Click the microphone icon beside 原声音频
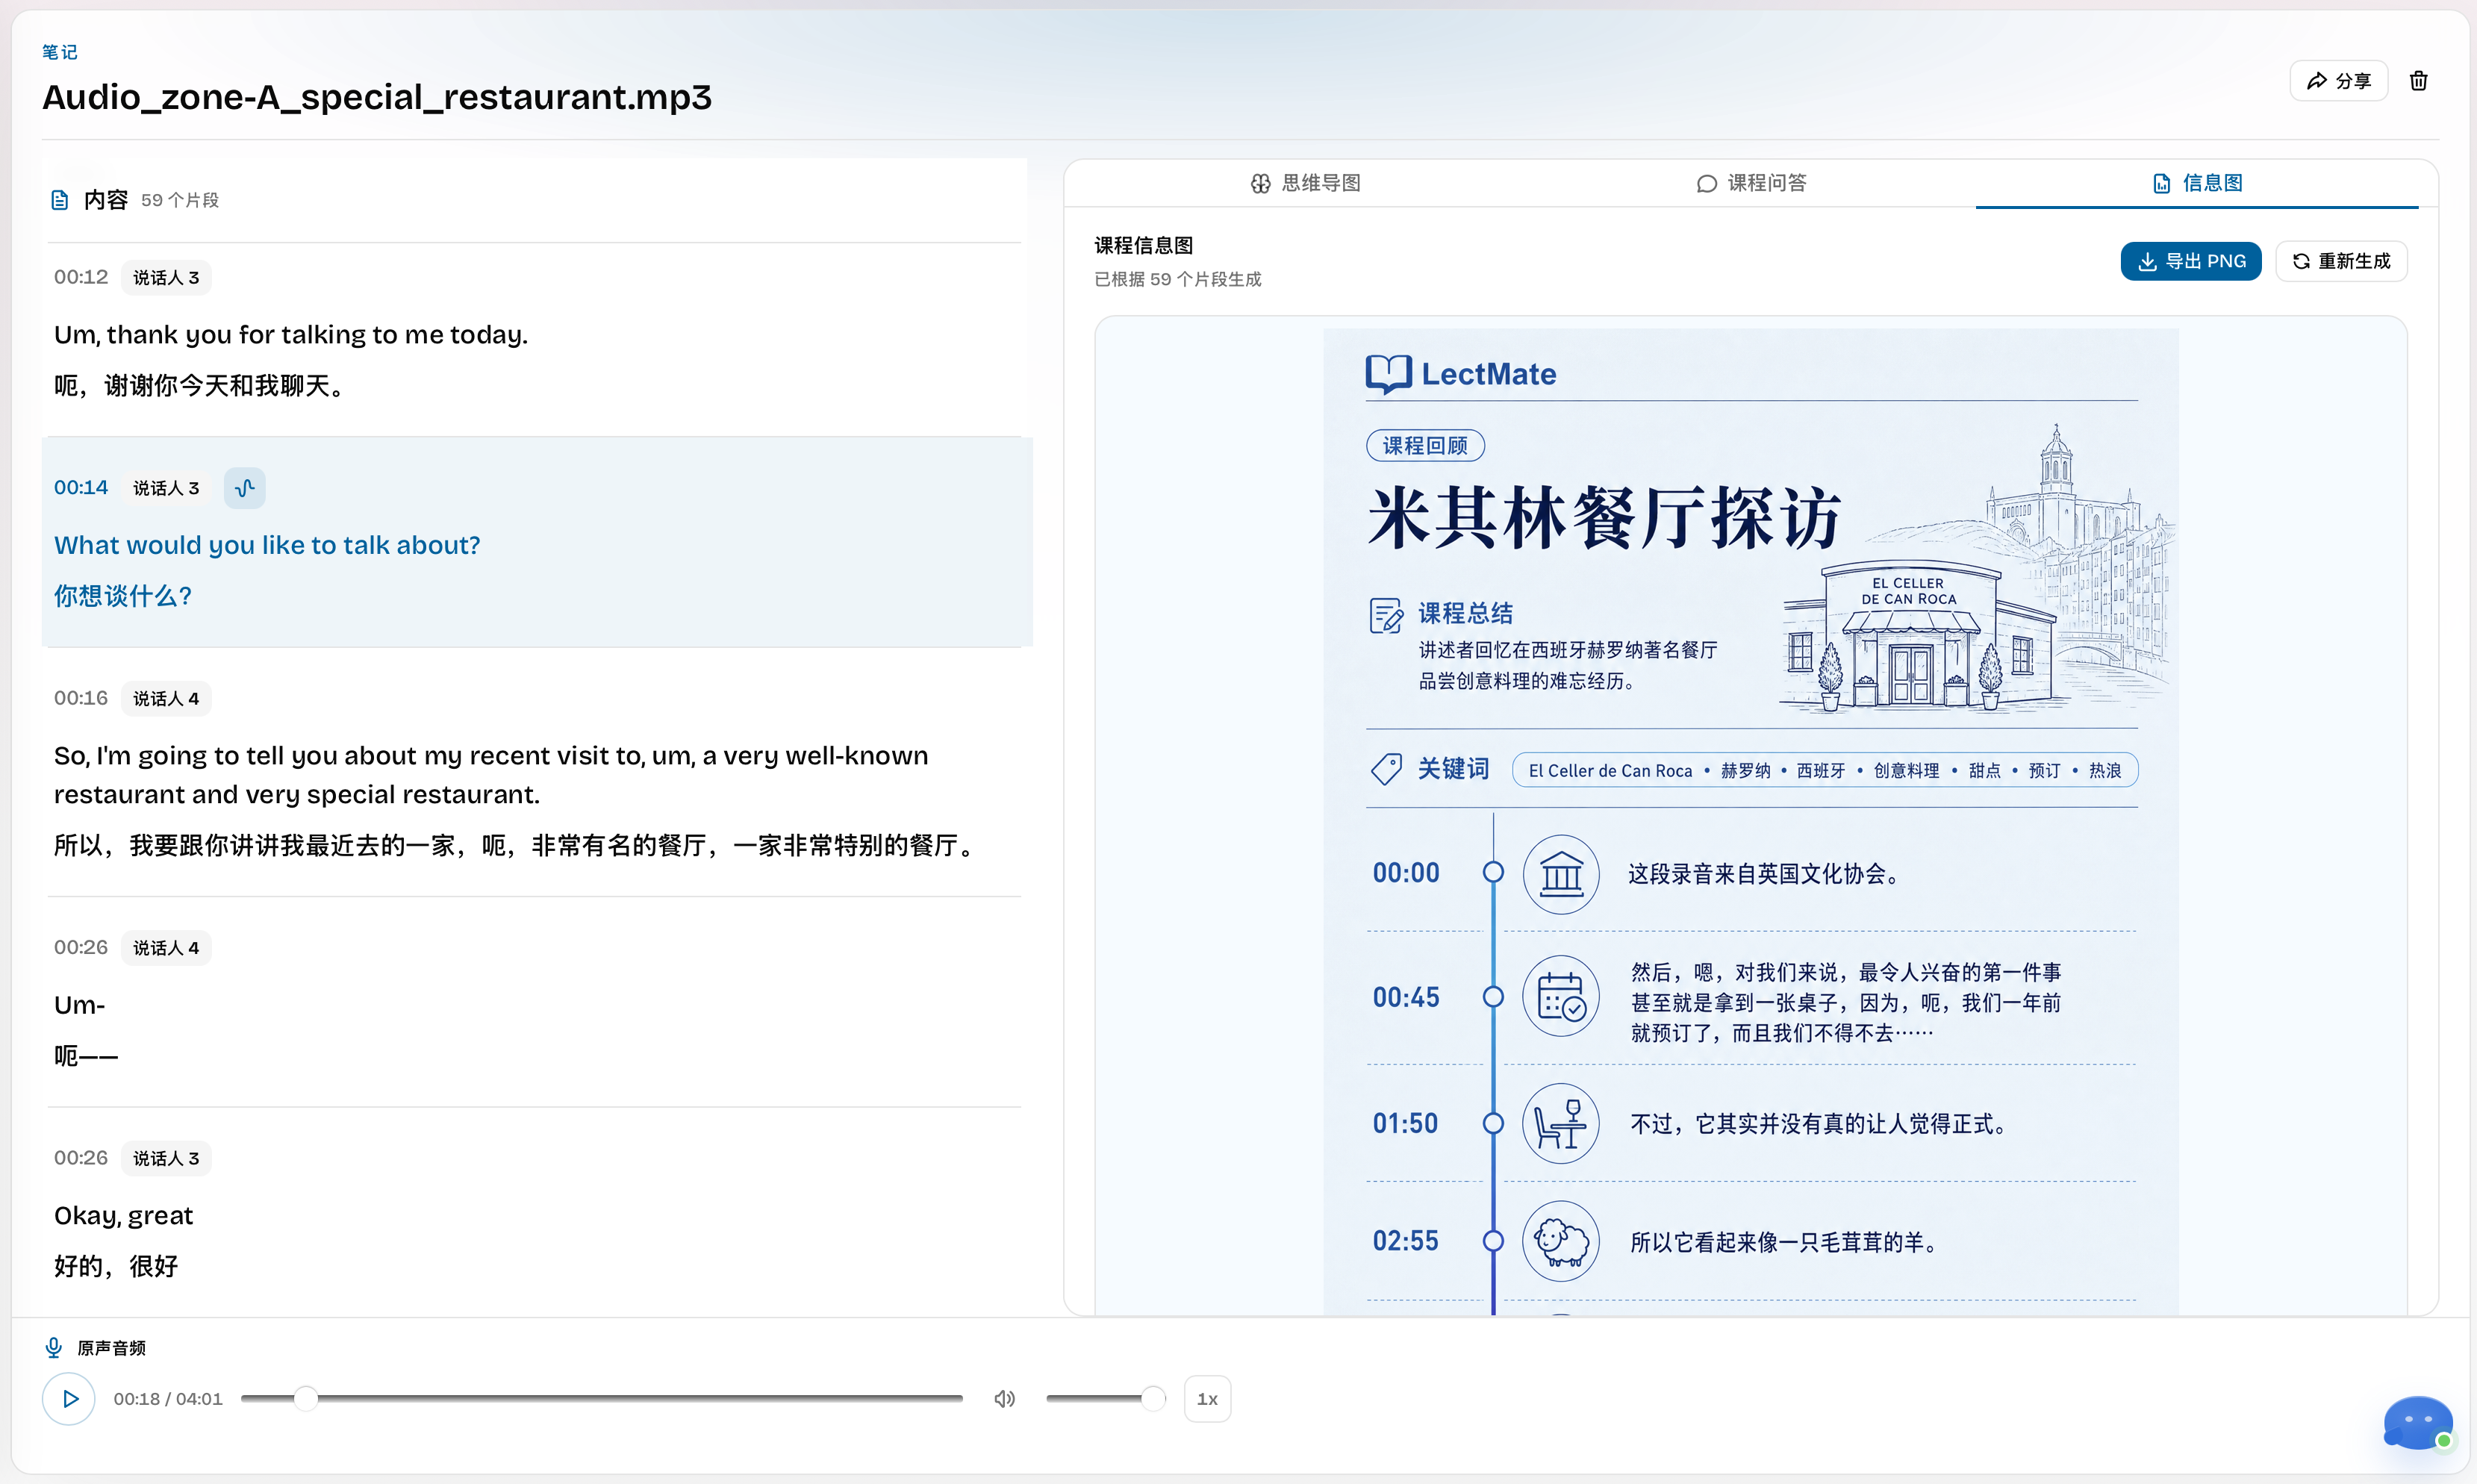2477x1484 pixels. (54, 1347)
